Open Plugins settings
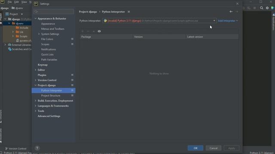The height and width of the screenshot is (154, 275). [x=42, y=75]
